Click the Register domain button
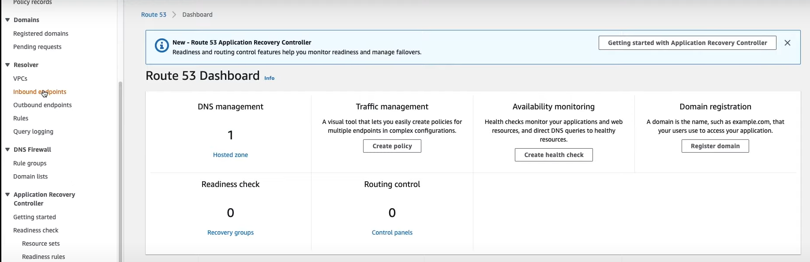Image resolution: width=810 pixels, height=262 pixels. [x=715, y=146]
